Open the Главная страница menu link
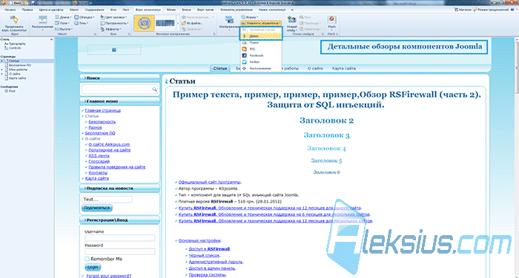 click(x=103, y=111)
